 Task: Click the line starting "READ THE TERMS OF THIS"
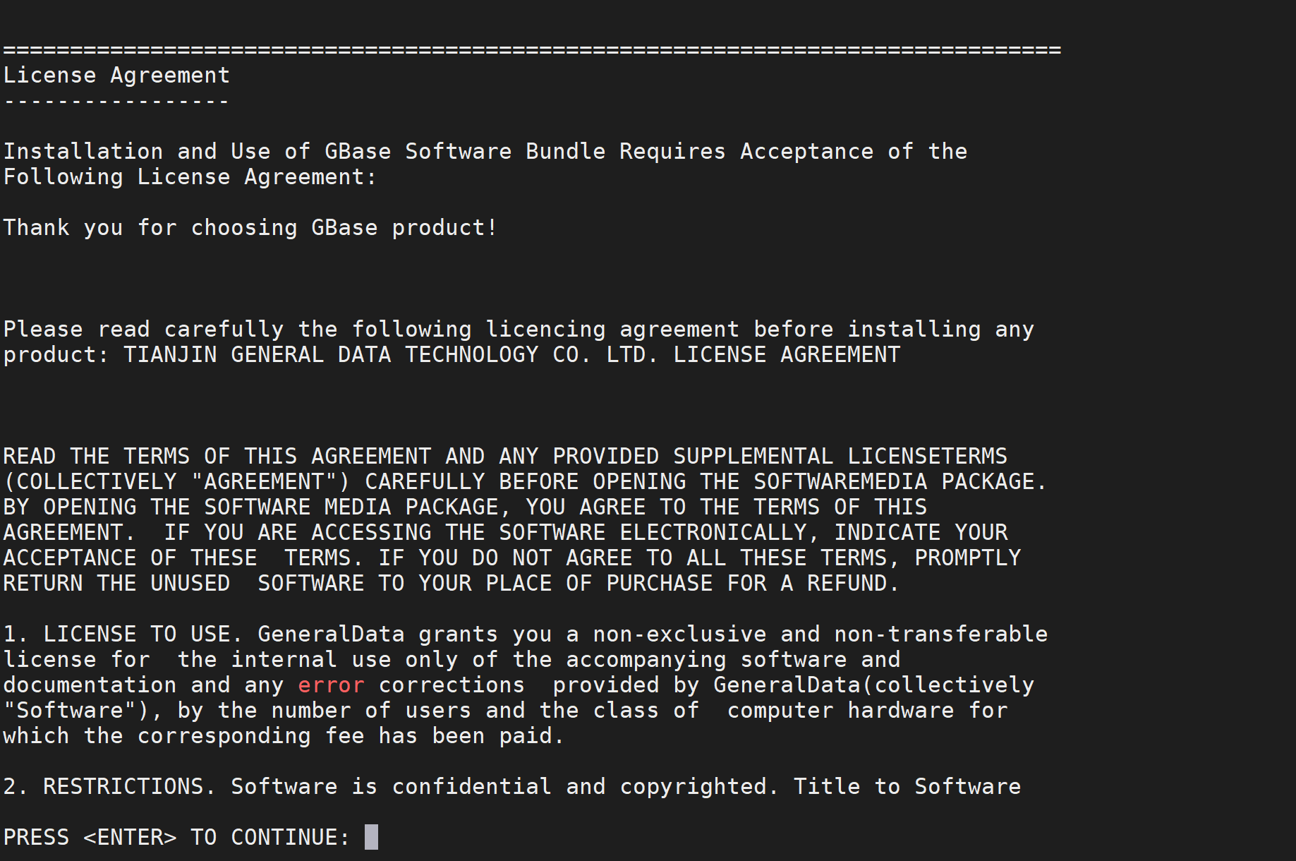(505, 457)
